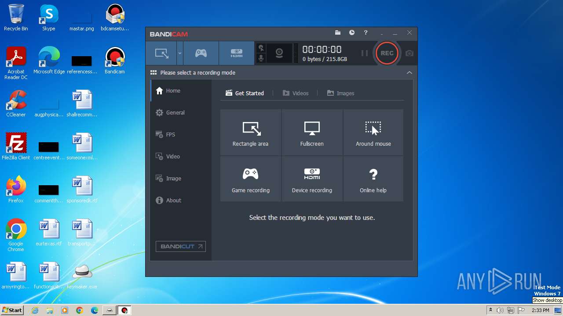Choose the Fullscreen recording tile
563x316 pixels.
click(312, 133)
